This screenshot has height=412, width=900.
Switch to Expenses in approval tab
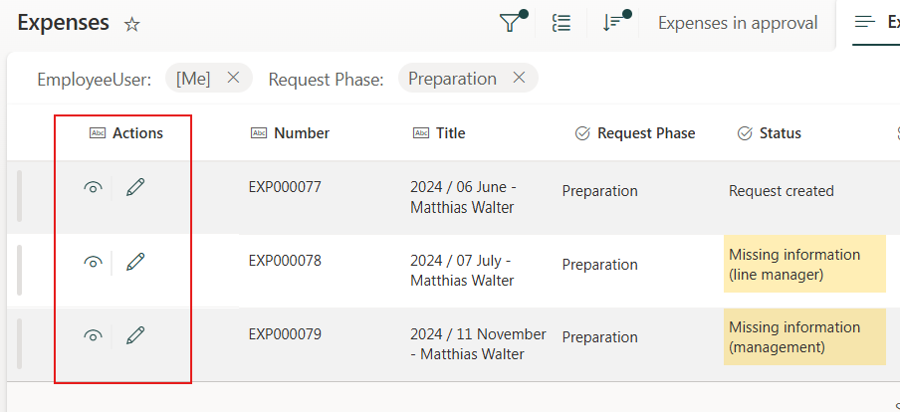738,23
